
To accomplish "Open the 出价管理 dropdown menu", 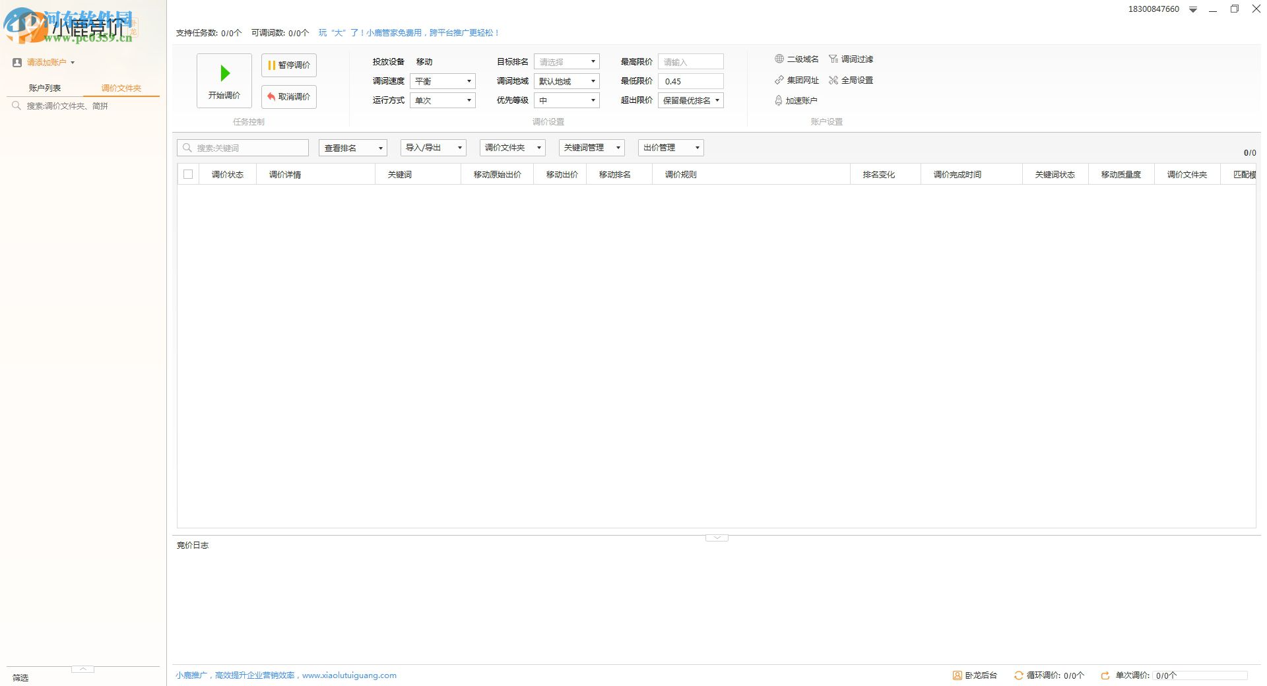I will 671,148.
